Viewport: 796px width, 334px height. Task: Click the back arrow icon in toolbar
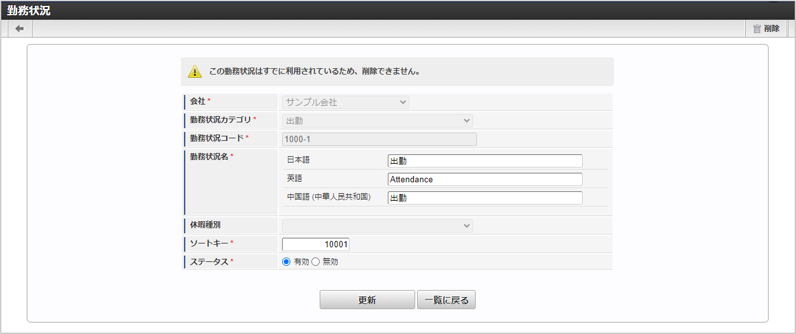click(20, 29)
